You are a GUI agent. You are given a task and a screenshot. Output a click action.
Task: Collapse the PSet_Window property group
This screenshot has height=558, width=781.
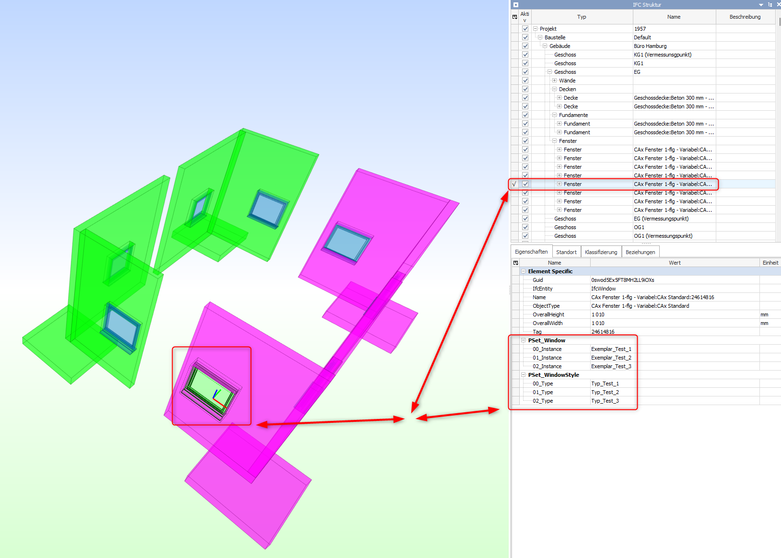coord(524,340)
